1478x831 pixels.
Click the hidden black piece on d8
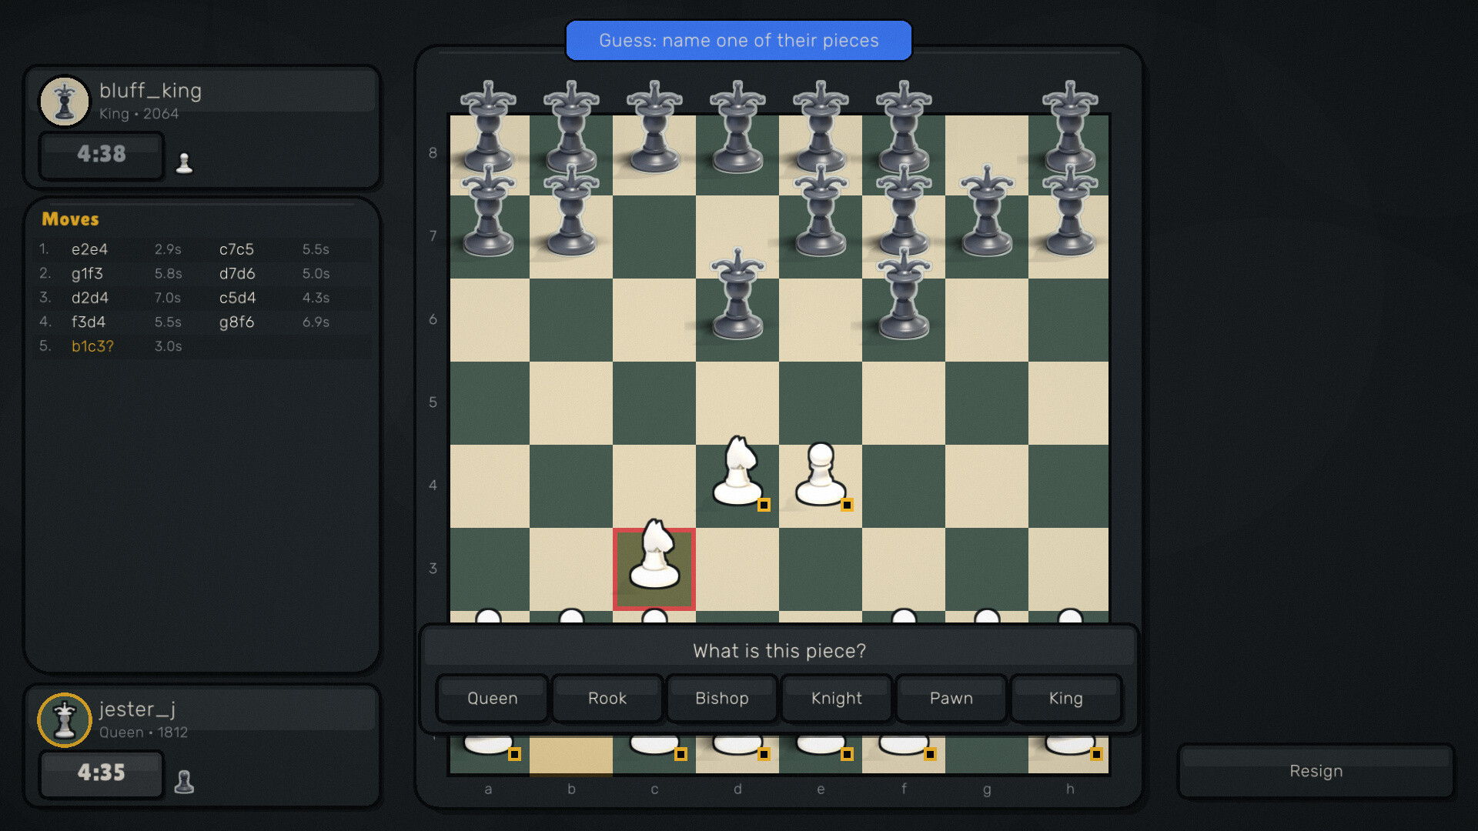pyautogui.click(x=737, y=128)
